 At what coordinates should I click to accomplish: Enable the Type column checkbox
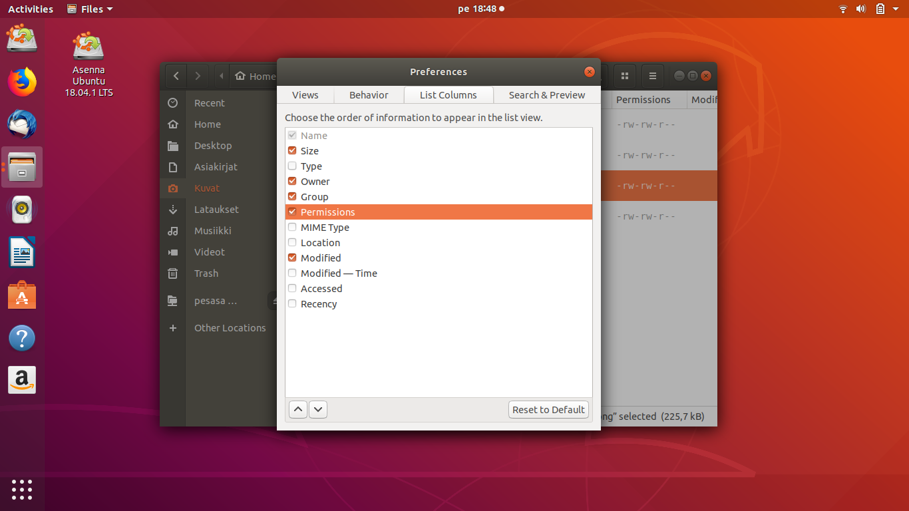point(292,166)
